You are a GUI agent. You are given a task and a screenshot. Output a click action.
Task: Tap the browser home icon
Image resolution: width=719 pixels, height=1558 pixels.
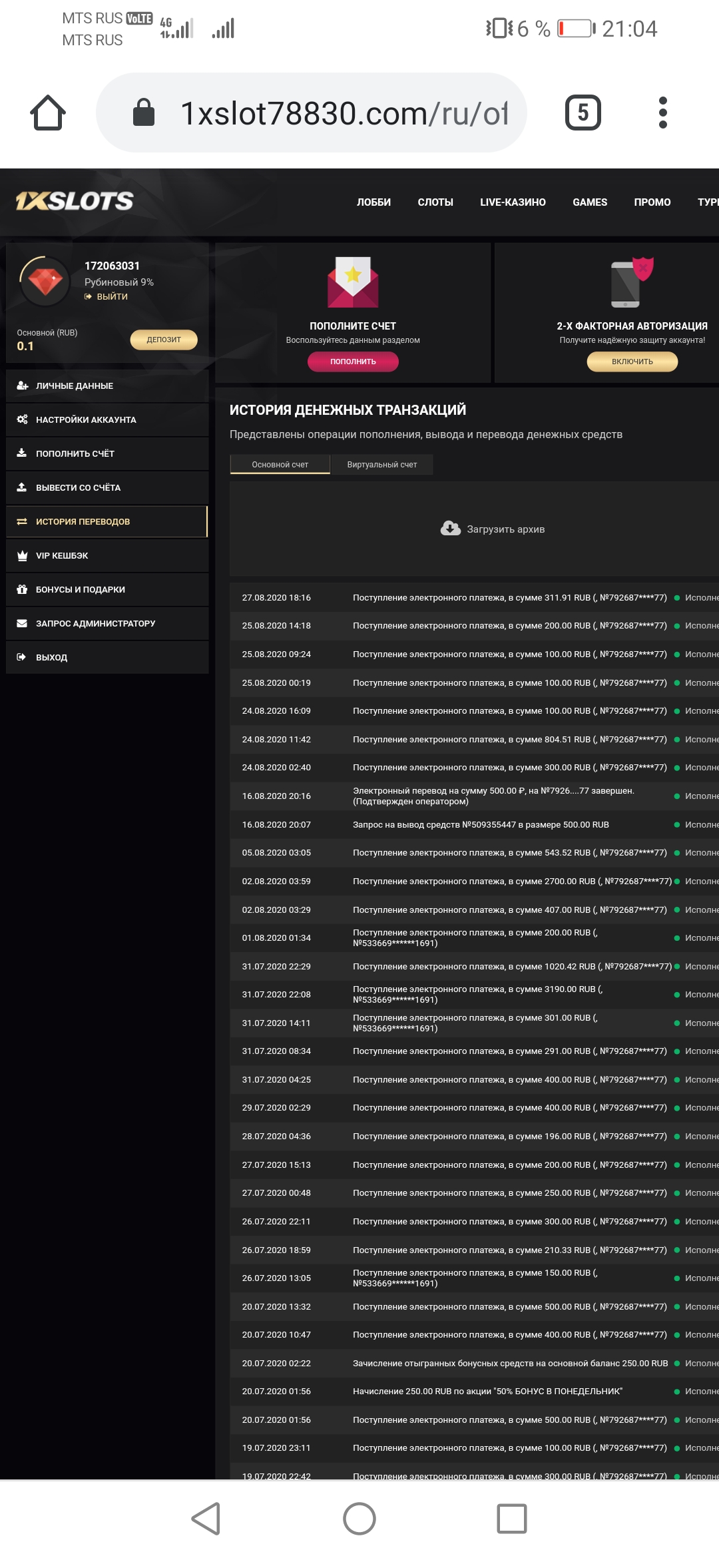point(48,113)
